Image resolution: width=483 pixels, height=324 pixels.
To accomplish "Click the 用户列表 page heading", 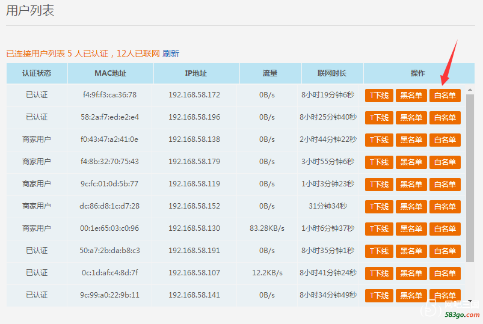I will (x=30, y=10).
